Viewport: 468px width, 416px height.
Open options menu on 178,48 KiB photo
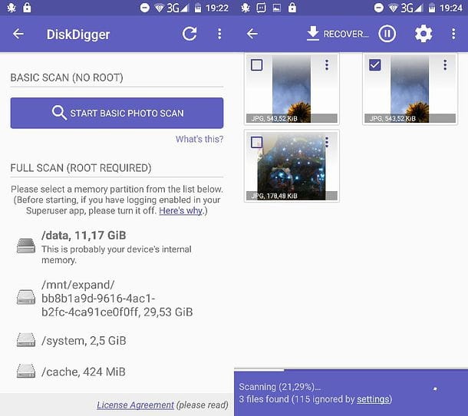[x=327, y=142]
